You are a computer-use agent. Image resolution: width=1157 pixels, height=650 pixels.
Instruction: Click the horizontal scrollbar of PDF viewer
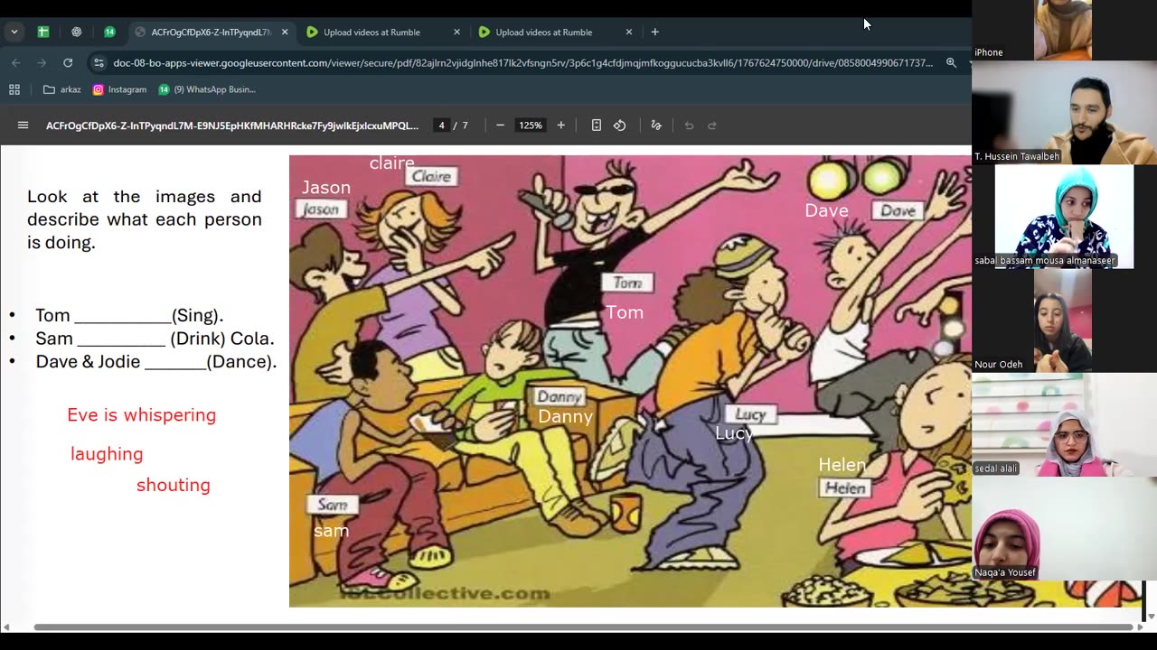point(583,627)
